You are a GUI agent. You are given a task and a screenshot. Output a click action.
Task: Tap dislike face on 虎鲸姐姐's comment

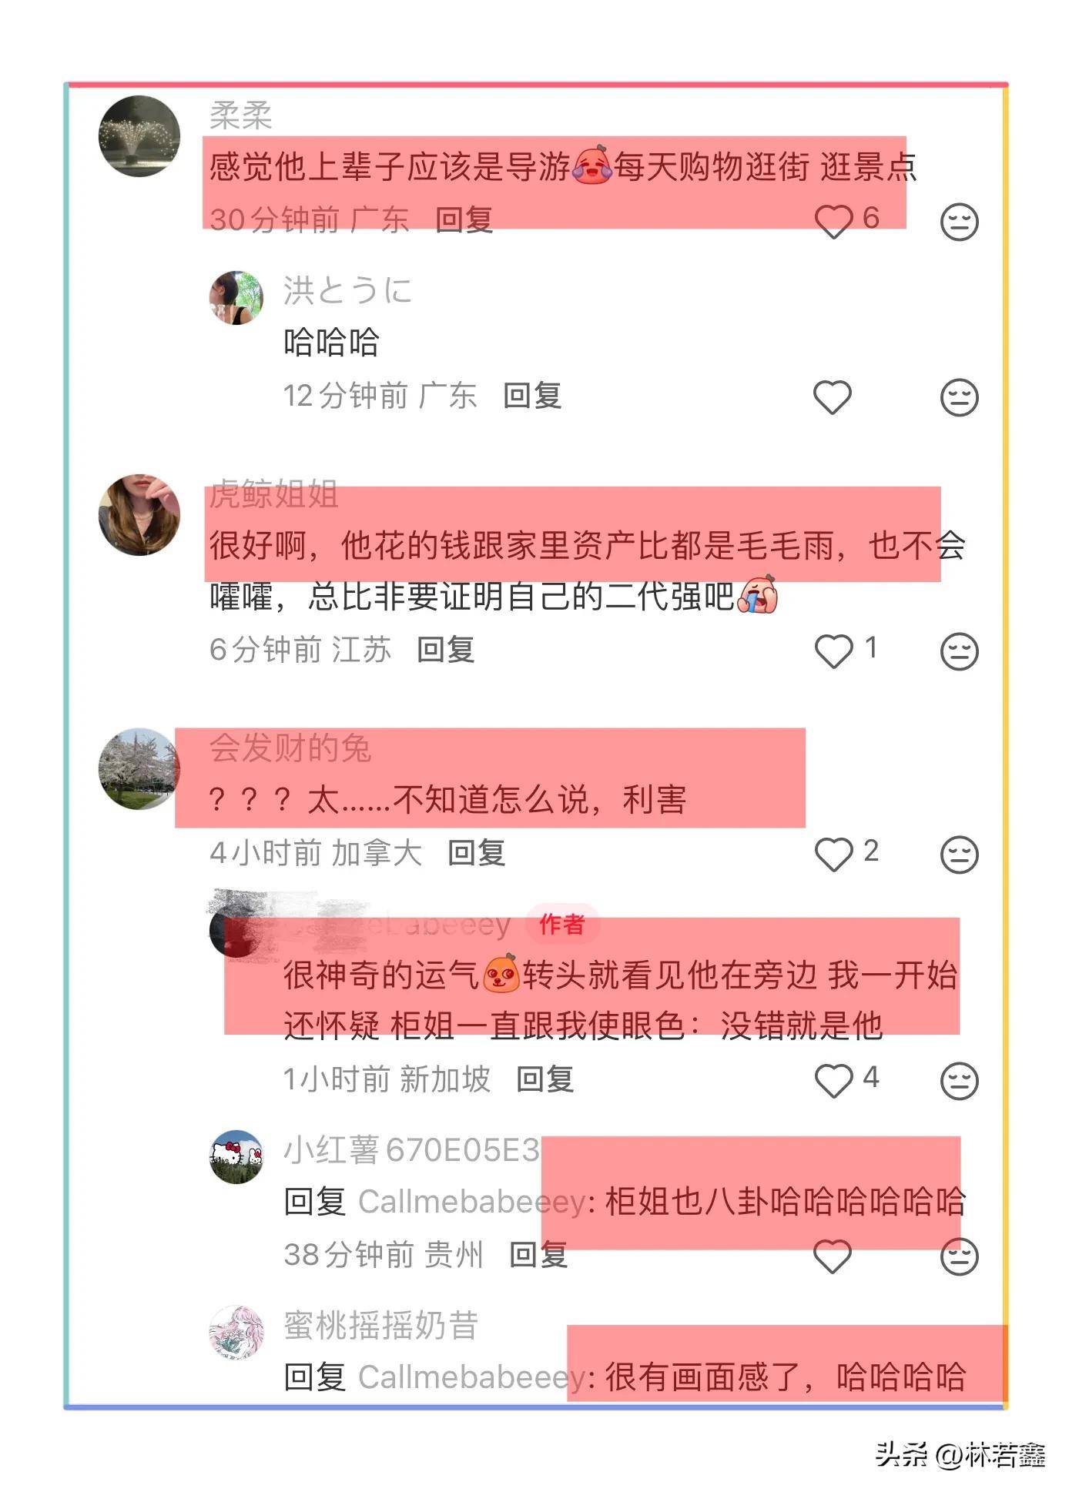(x=960, y=651)
